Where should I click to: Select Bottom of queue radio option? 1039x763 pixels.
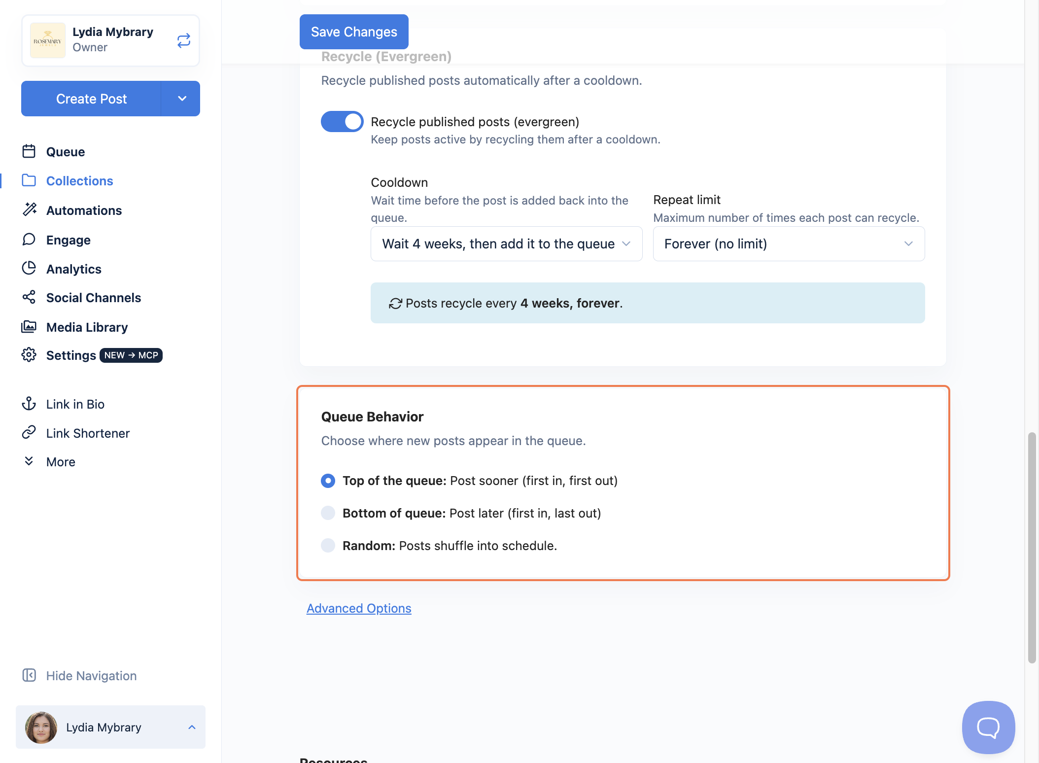(328, 513)
